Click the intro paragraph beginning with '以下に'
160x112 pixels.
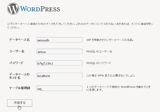tap(80, 26)
